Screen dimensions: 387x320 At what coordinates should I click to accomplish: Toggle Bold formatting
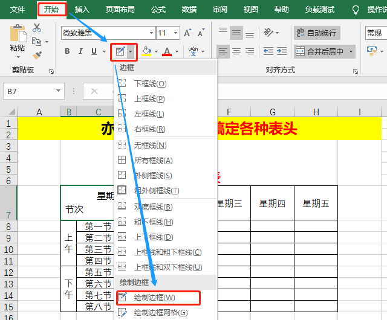pos(67,51)
